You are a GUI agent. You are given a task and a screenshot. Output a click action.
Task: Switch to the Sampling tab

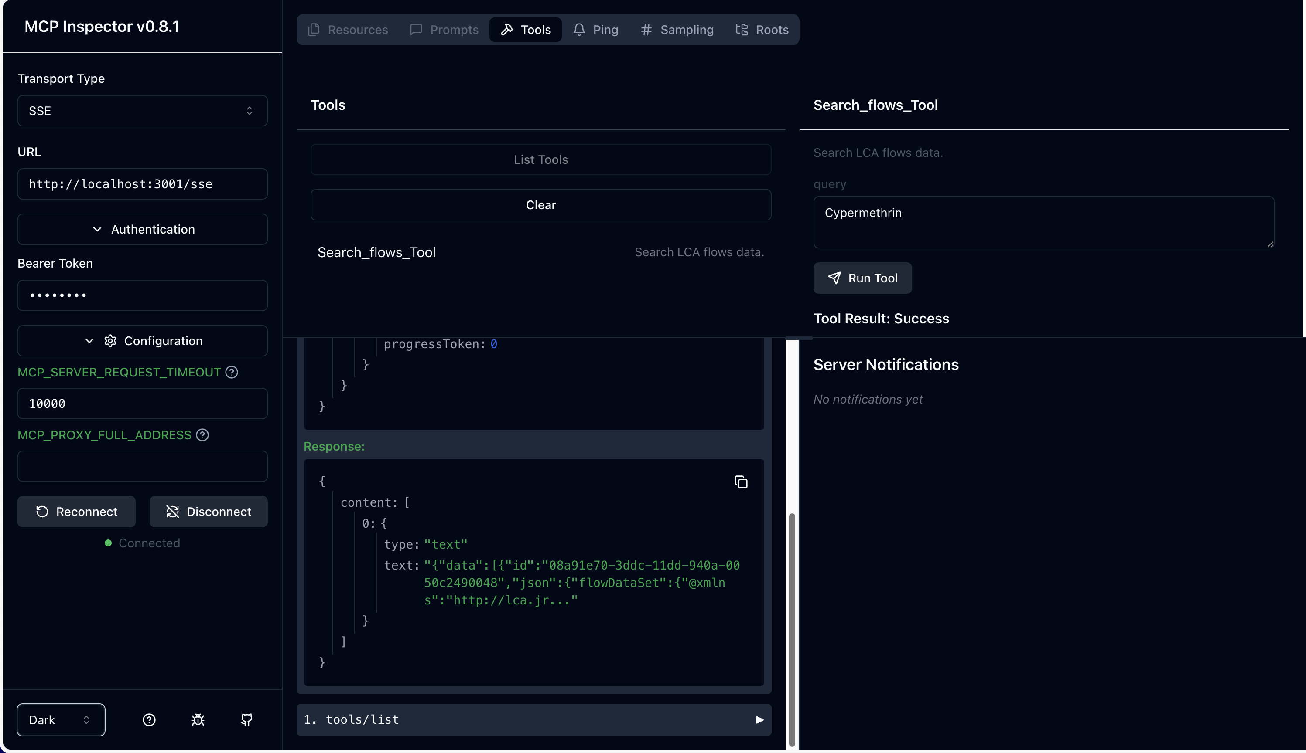pyautogui.click(x=677, y=30)
